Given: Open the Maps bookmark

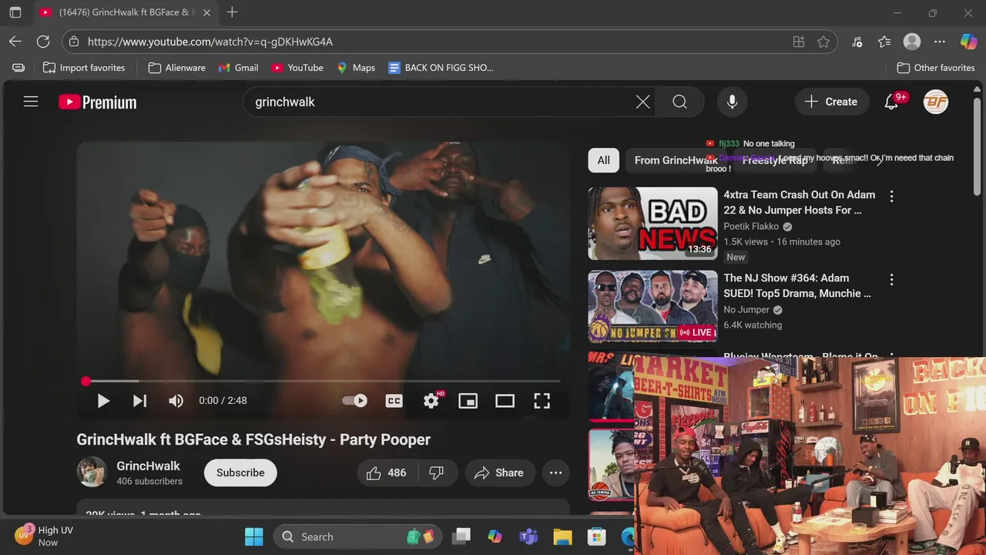Looking at the screenshot, I should pos(356,68).
